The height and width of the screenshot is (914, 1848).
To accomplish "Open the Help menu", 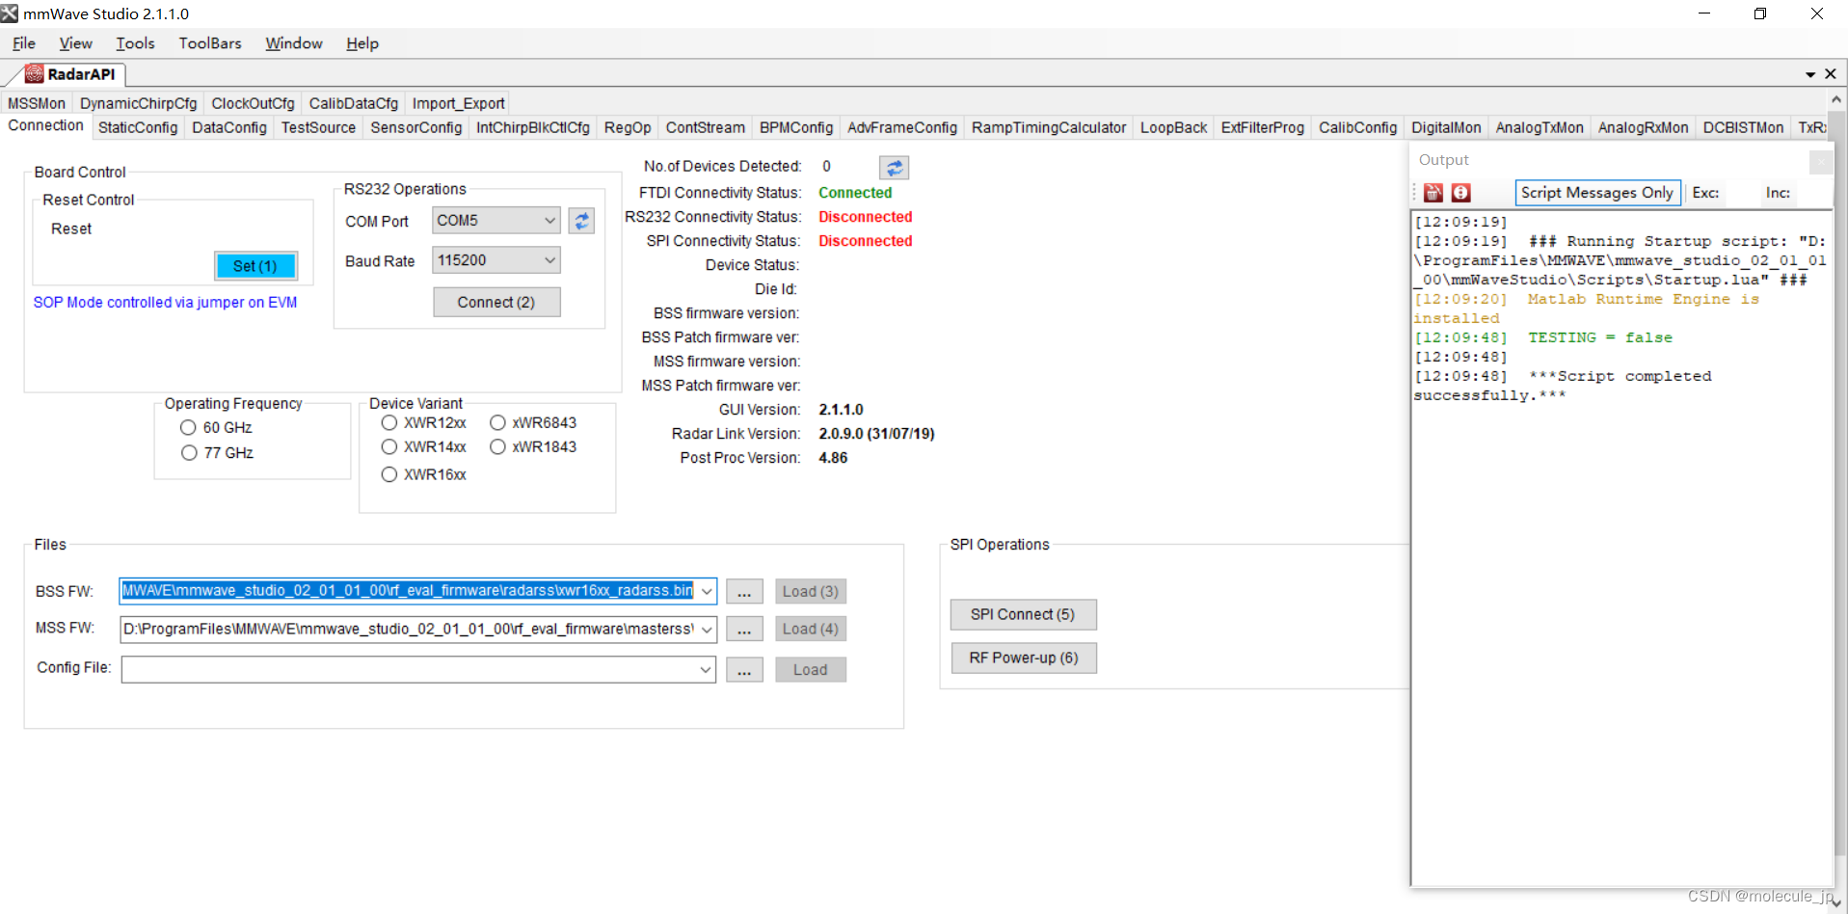I will [x=362, y=43].
